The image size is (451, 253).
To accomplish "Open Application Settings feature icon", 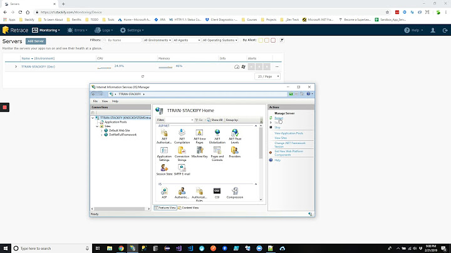I will 164,154.
